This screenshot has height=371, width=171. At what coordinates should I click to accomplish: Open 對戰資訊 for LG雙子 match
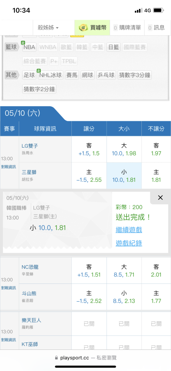(x=9, y=167)
